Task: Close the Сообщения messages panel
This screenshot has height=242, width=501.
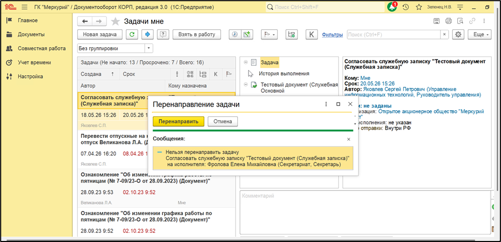Action: coord(348,139)
